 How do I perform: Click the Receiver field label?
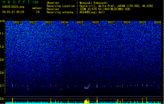pos(53,9)
